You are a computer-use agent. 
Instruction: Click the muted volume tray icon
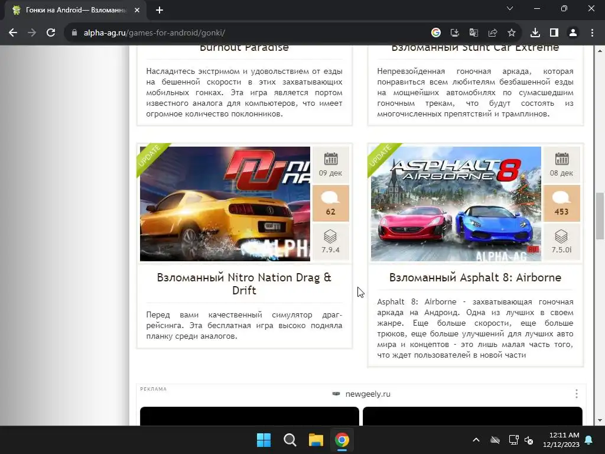point(529,440)
